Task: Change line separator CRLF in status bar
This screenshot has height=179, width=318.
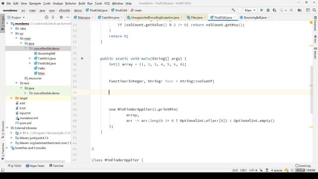Action: coord(243,170)
